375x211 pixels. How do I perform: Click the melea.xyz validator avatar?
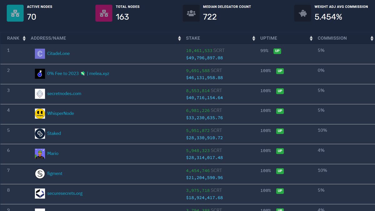[x=40, y=74]
